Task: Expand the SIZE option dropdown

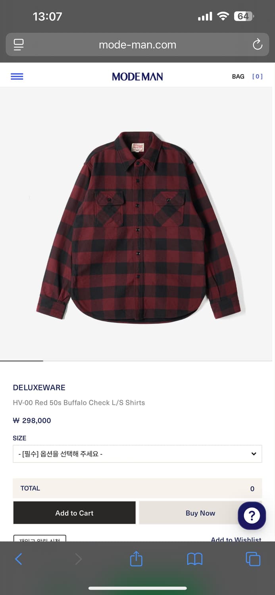Action: tap(137, 454)
